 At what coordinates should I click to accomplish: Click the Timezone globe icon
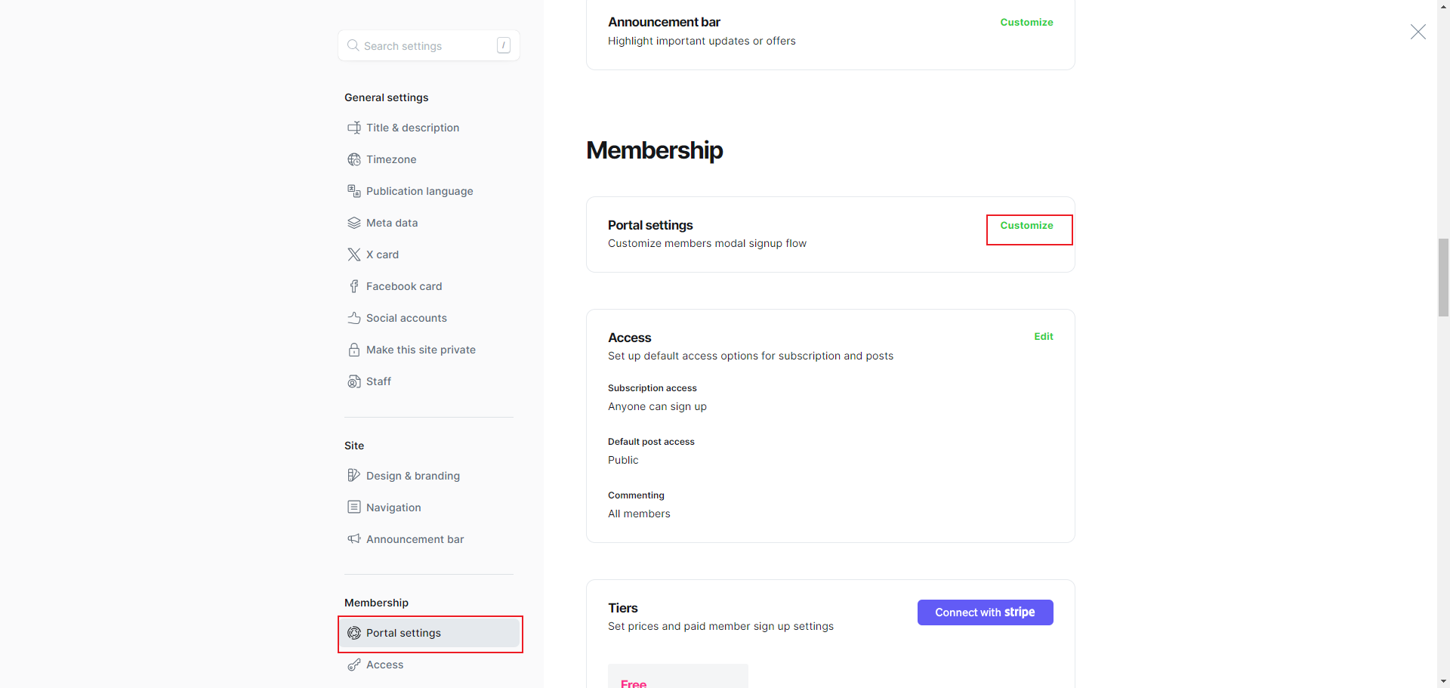(353, 159)
